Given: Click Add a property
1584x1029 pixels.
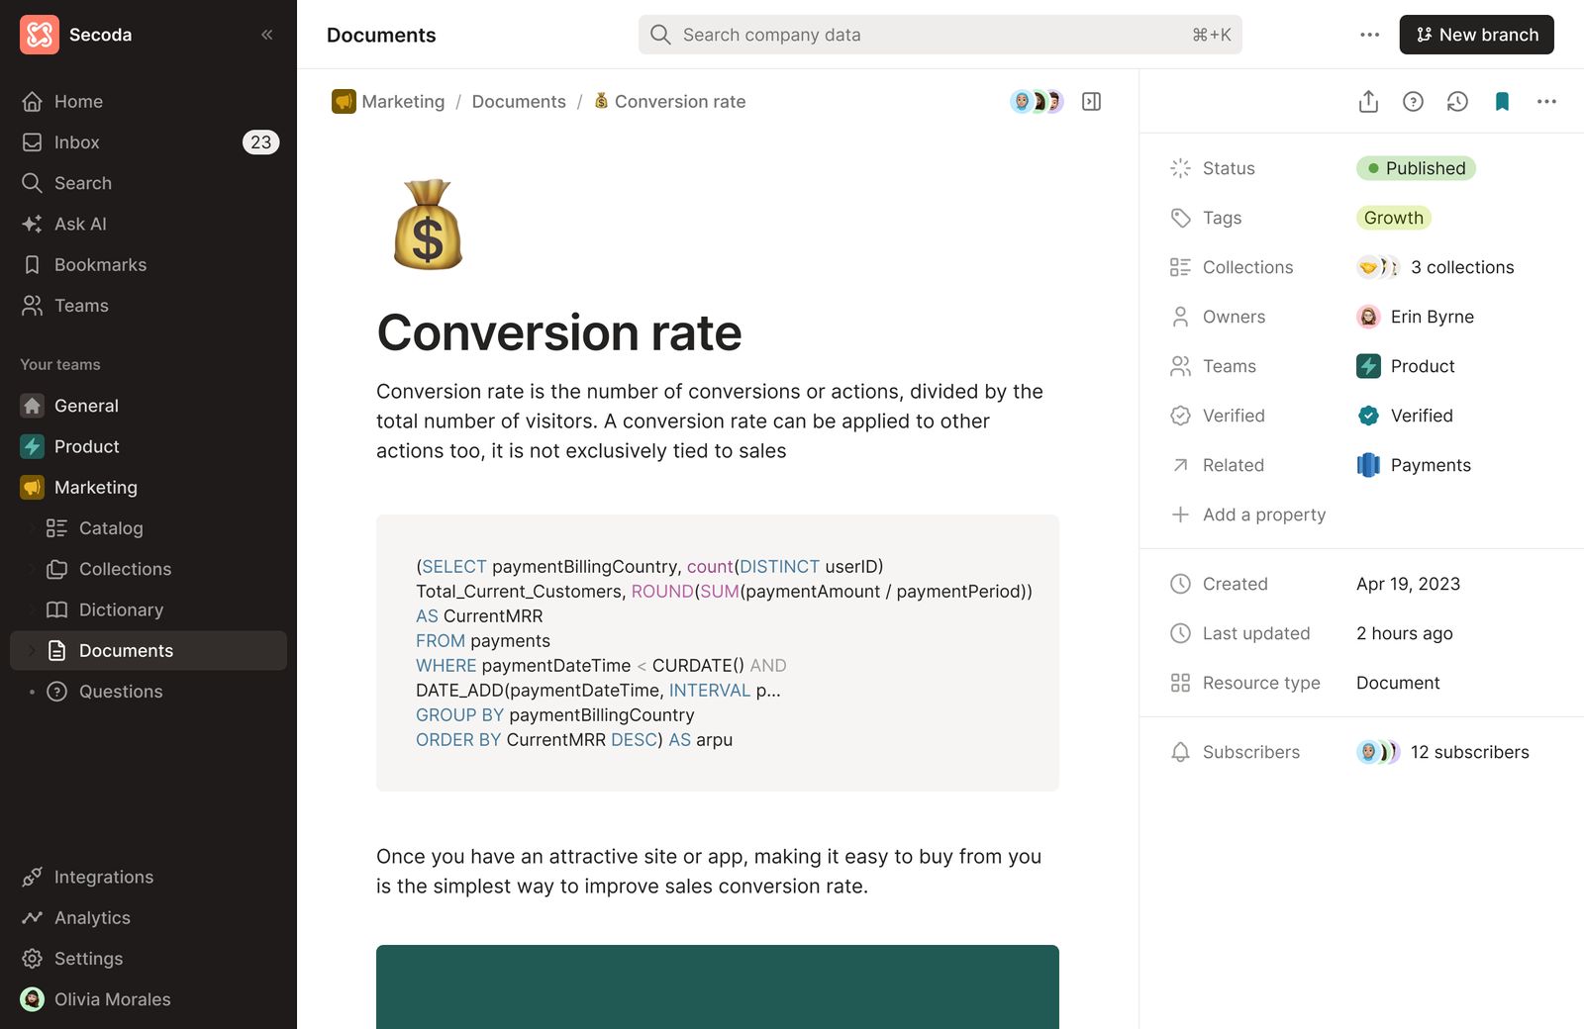Looking at the screenshot, I should (x=1263, y=514).
